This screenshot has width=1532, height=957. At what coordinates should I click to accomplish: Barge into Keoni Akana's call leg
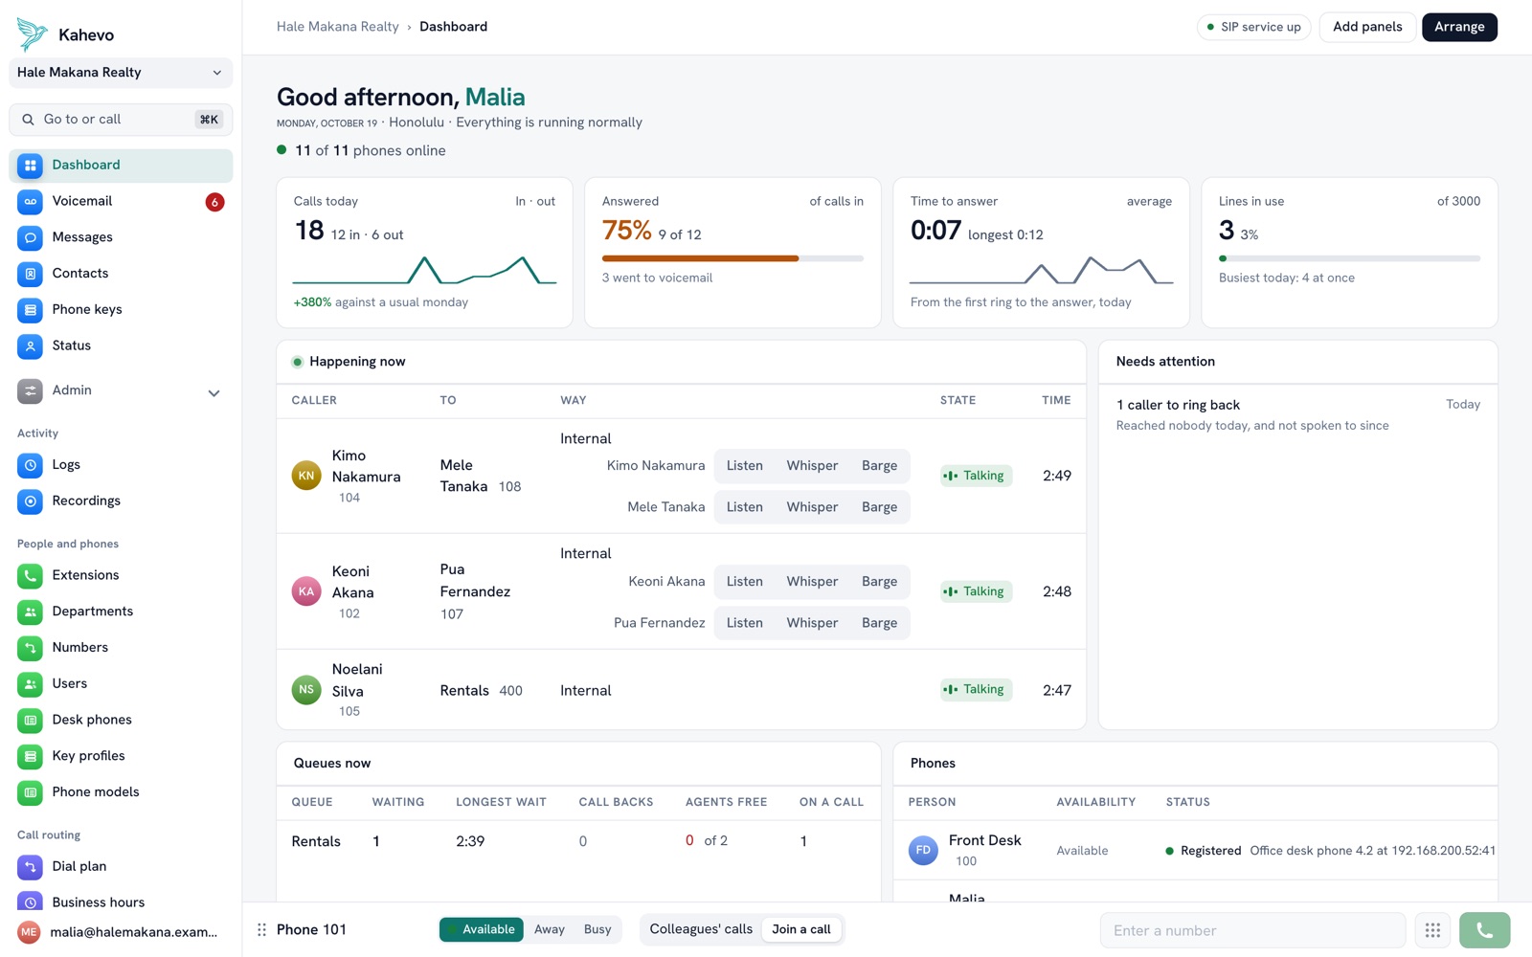[879, 582]
